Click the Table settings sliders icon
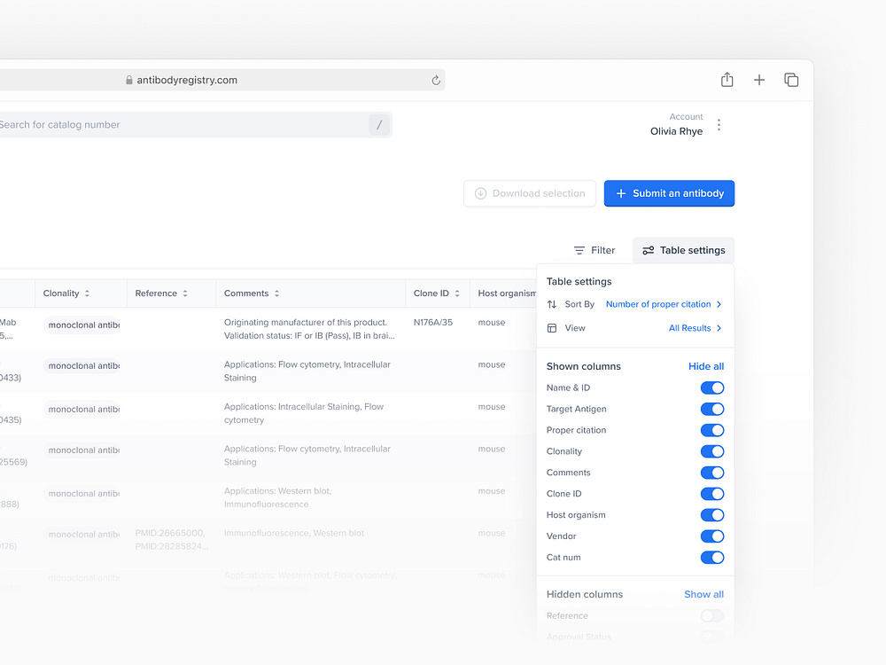 (646, 250)
